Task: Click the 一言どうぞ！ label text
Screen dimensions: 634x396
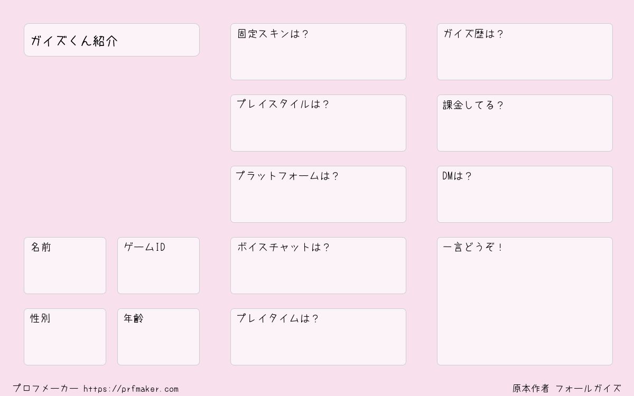Action: tap(473, 247)
